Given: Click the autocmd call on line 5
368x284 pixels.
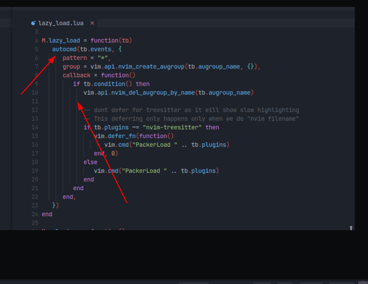Looking at the screenshot, I should [64, 49].
